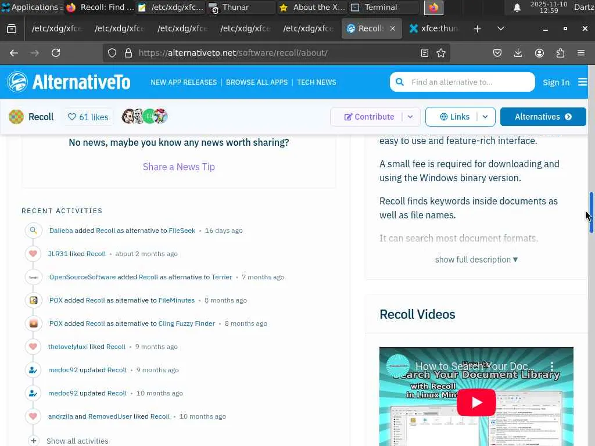
Task: Open tracking protection shield icon
Action: (112, 53)
